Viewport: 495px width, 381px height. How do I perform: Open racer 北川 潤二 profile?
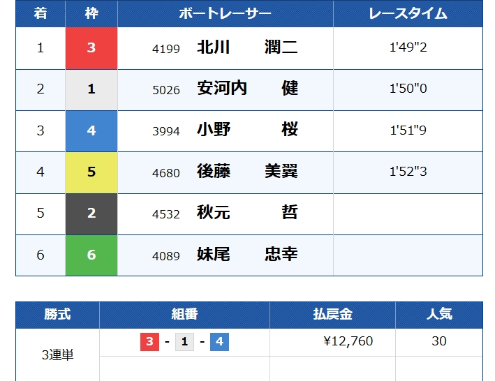click(247, 48)
